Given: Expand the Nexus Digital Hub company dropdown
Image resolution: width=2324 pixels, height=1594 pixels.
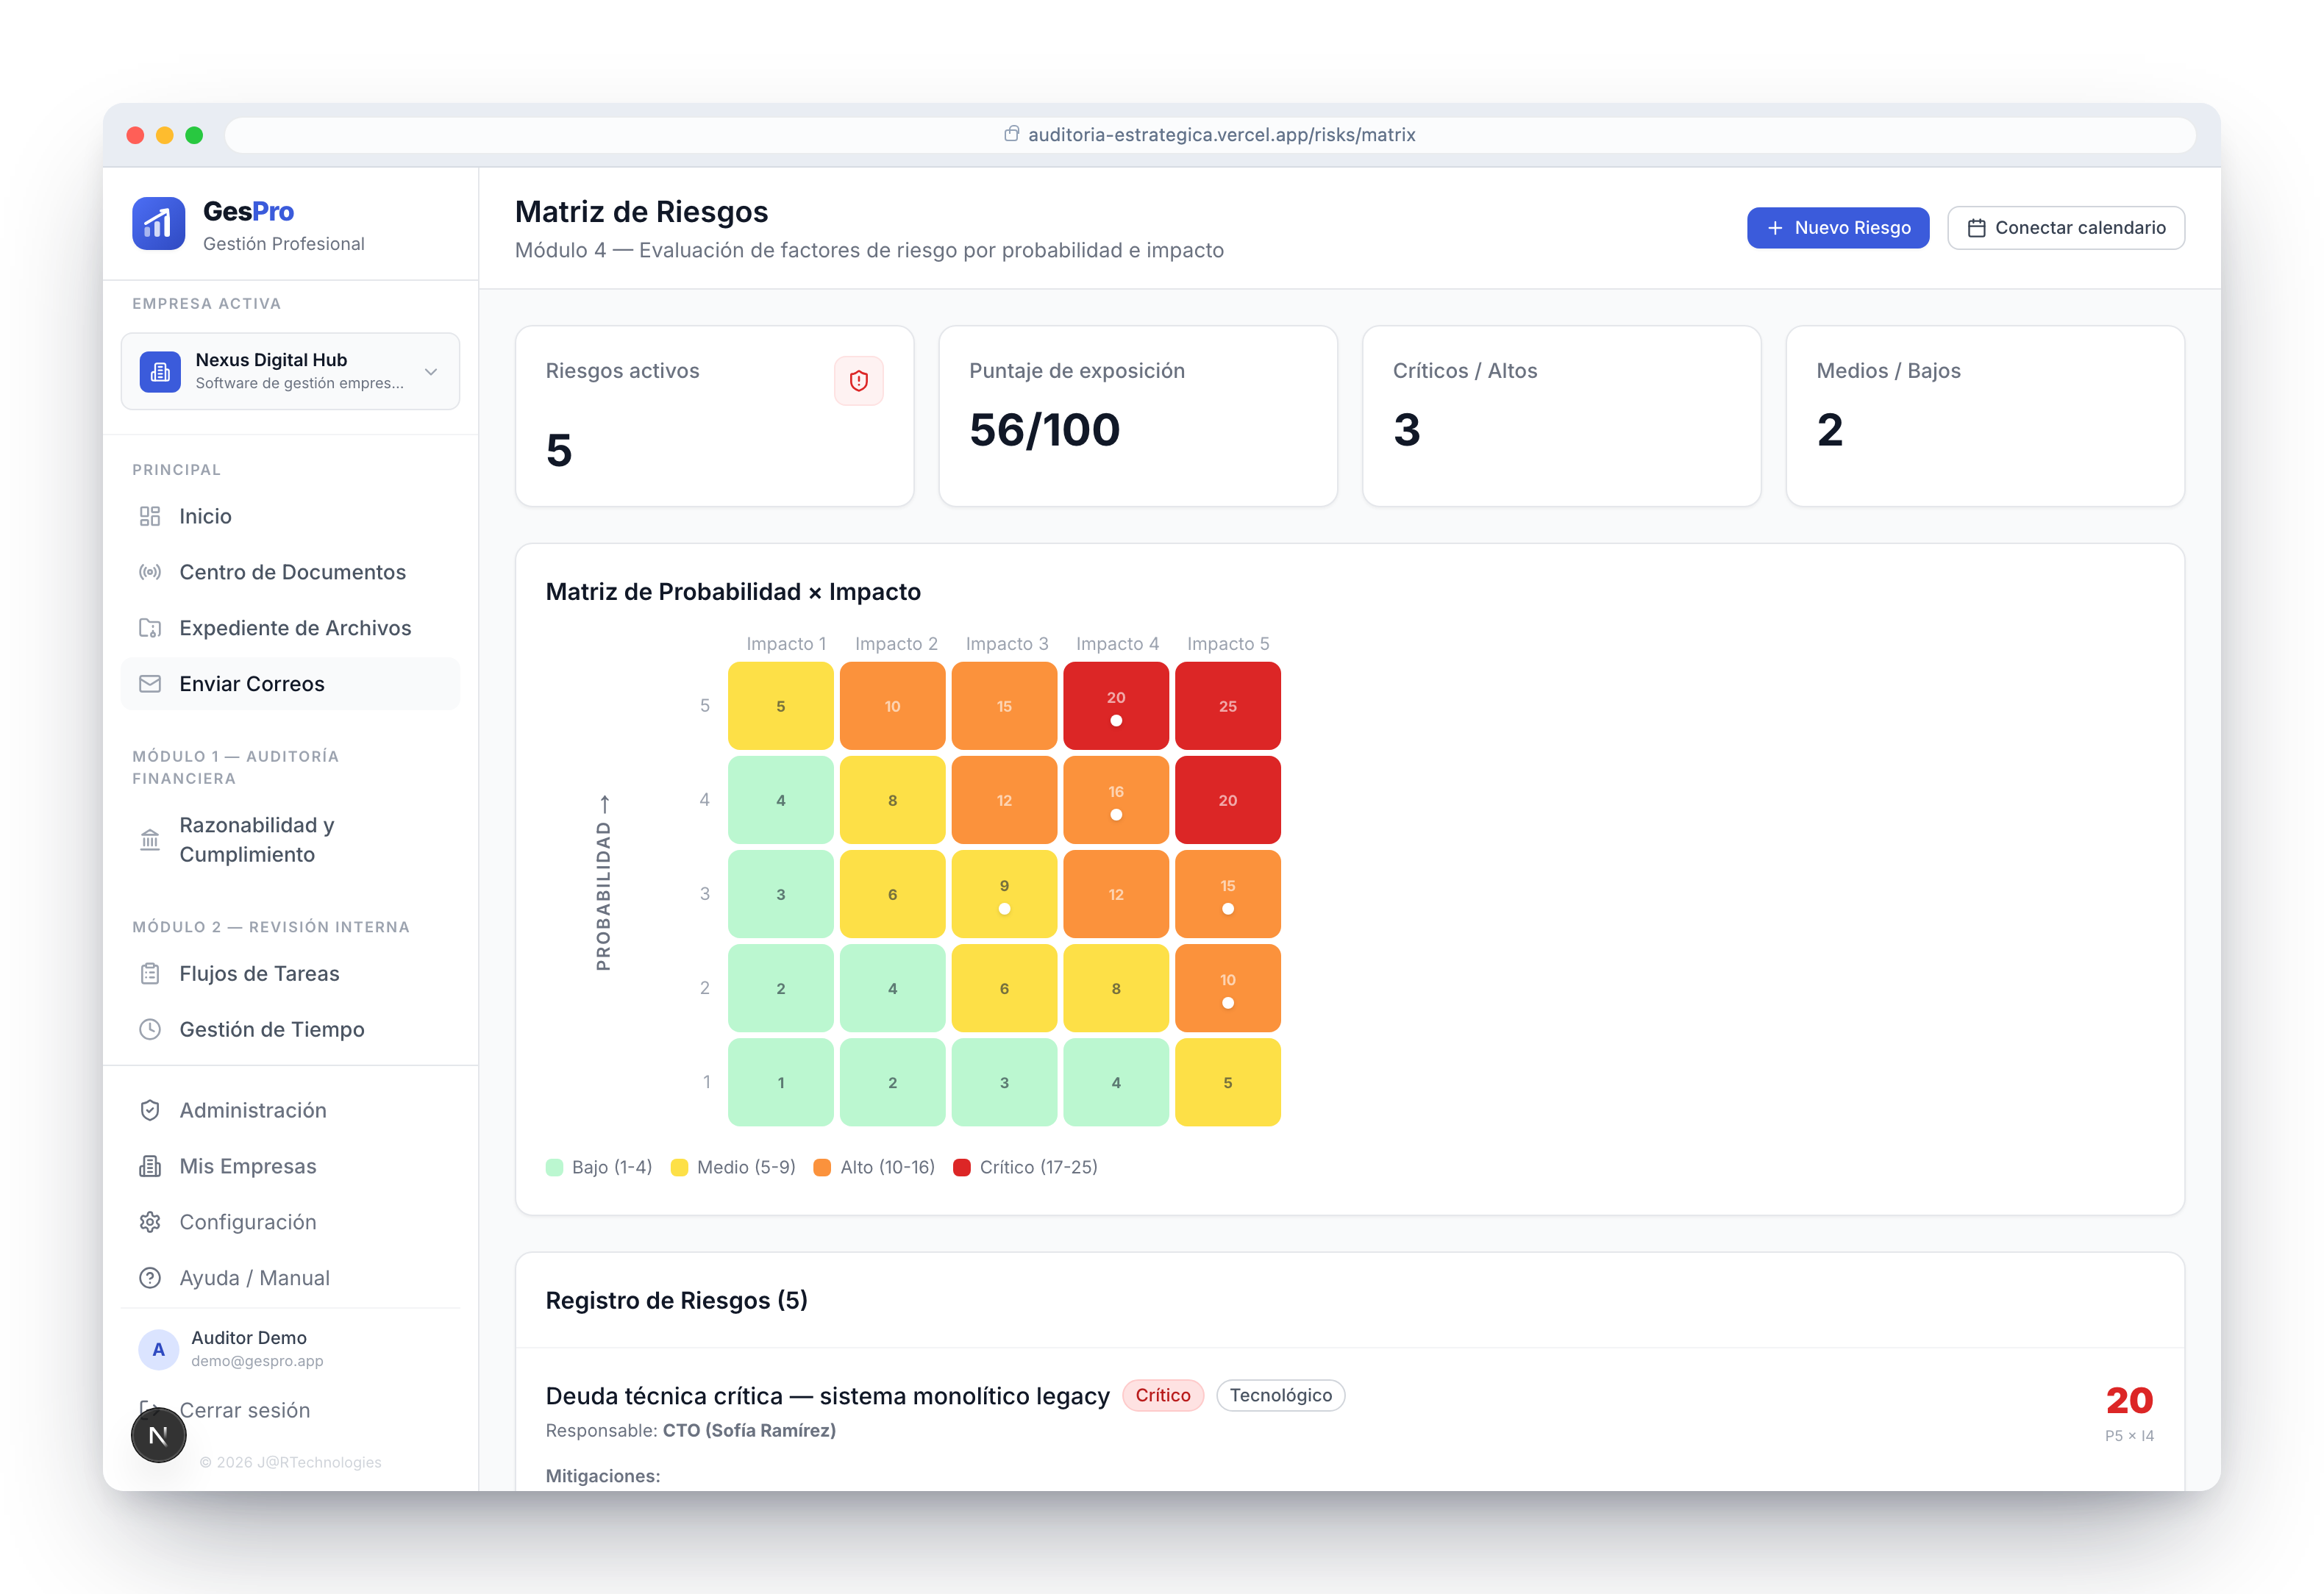Looking at the screenshot, I should 431,372.
